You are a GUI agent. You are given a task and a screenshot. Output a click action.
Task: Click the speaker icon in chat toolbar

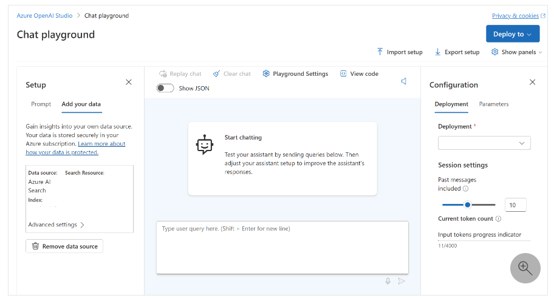pos(404,81)
